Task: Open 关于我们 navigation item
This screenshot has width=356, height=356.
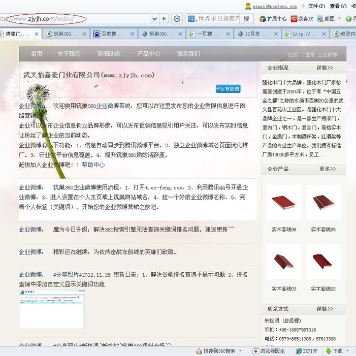Action: coord(69,54)
